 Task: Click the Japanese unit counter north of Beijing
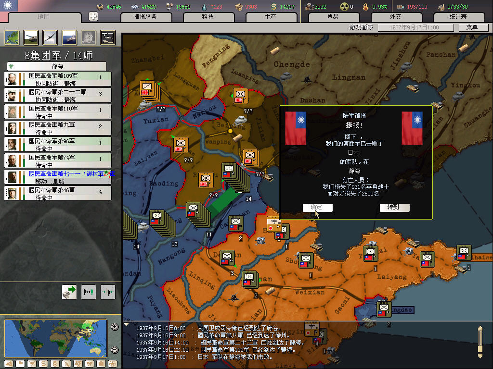[241, 96]
